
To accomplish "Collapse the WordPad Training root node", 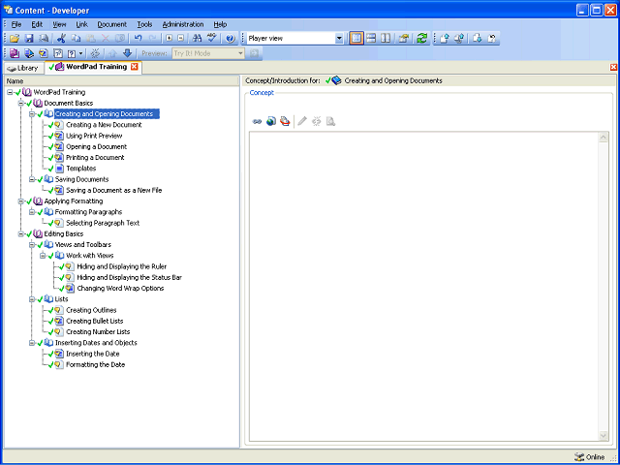I will [x=10, y=92].
